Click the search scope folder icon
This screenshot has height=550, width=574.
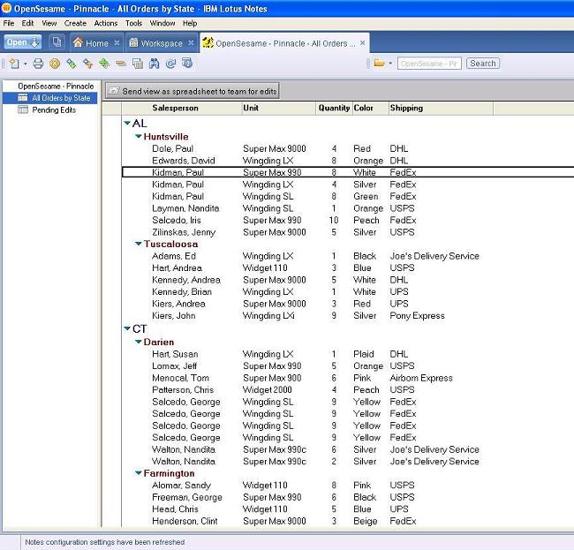tap(379, 64)
